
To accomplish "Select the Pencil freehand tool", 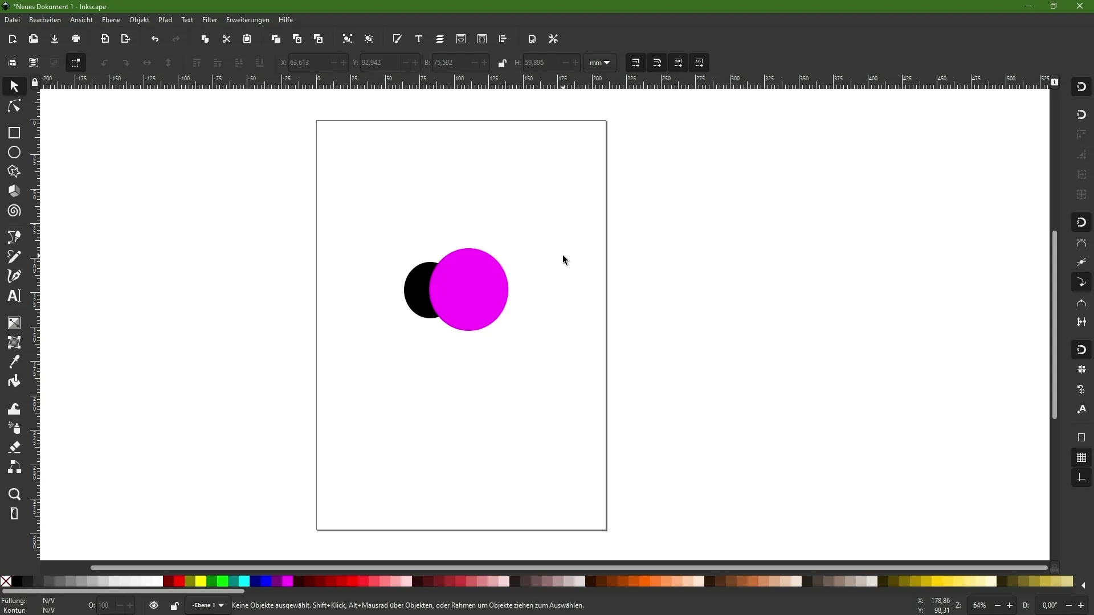I will pyautogui.click(x=14, y=256).
